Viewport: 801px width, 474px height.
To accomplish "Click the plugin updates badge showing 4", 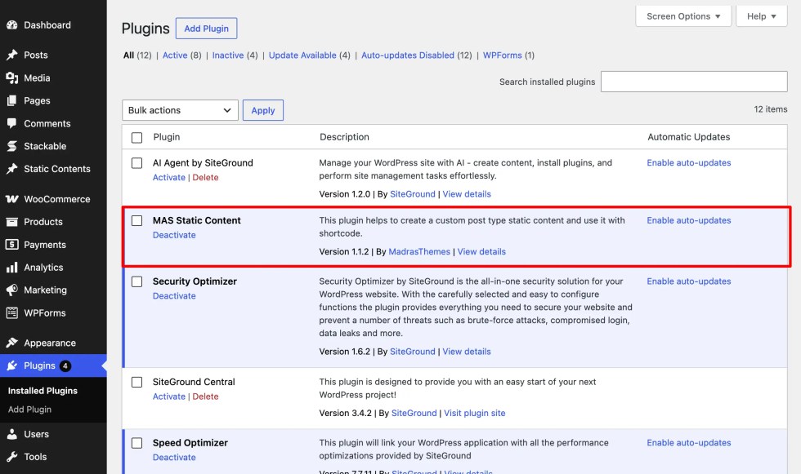I will click(x=65, y=365).
